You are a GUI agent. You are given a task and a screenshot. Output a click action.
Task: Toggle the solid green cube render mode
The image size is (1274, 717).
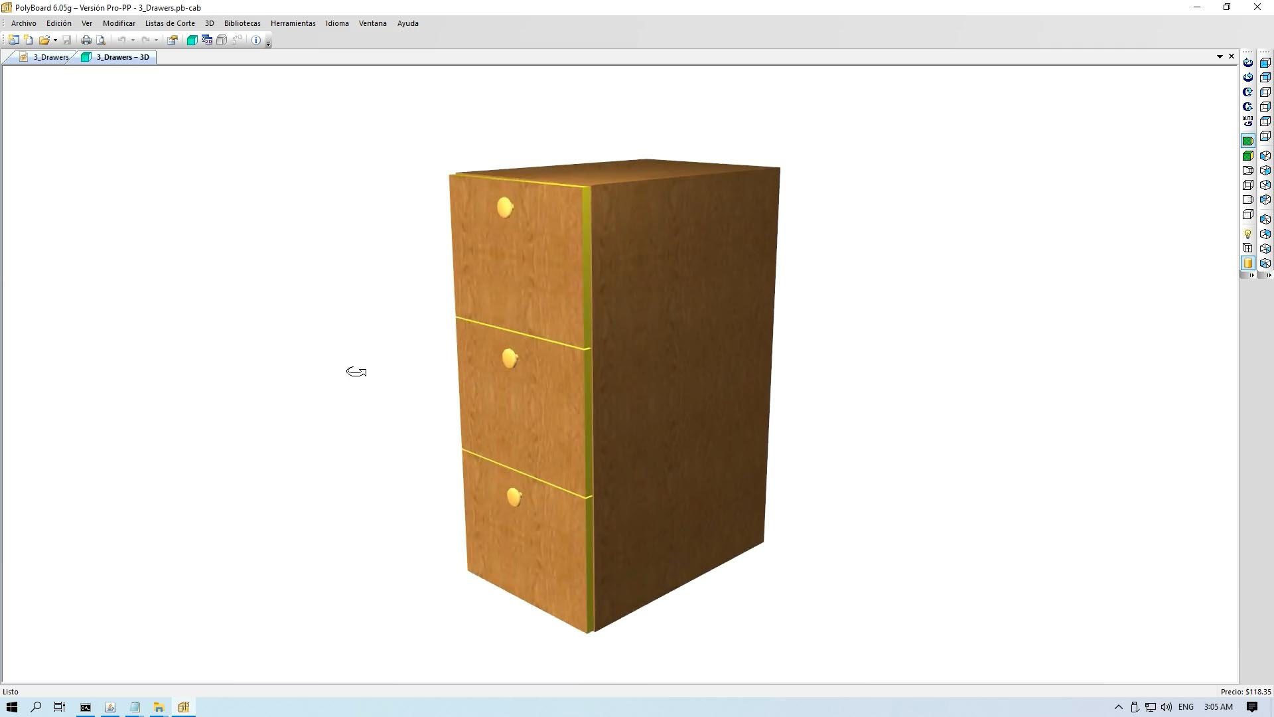1247,156
